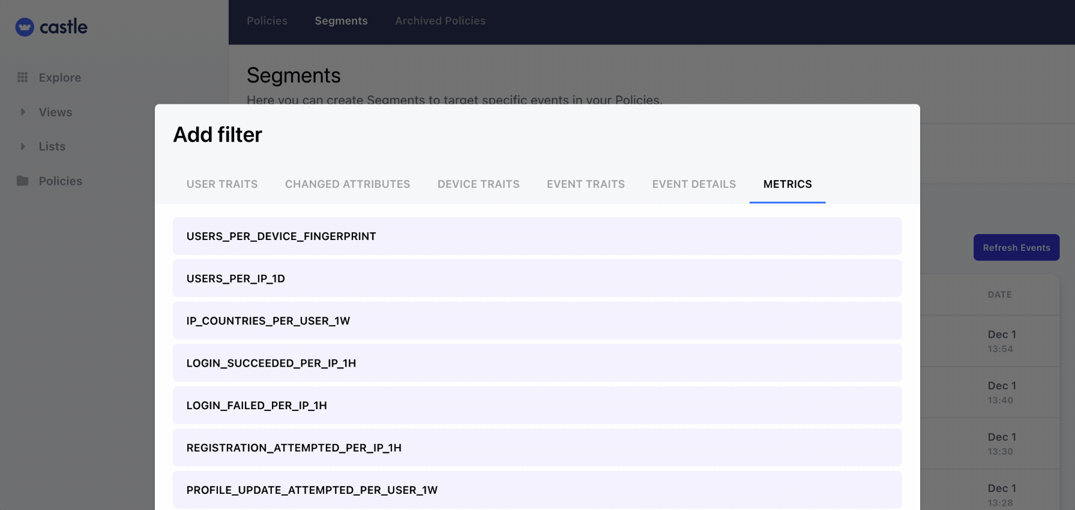This screenshot has width=1075, height=510.
Task: Open Explore in the sidebar
Action: pyautogui.click(x=60, y=77)
